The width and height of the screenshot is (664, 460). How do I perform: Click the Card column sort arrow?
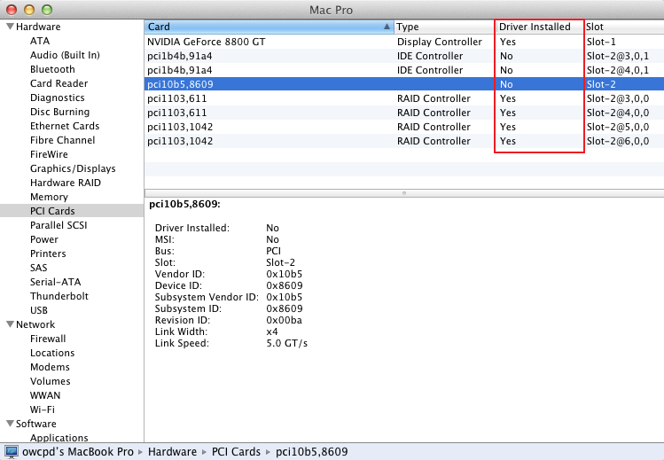tap(387, 27)
